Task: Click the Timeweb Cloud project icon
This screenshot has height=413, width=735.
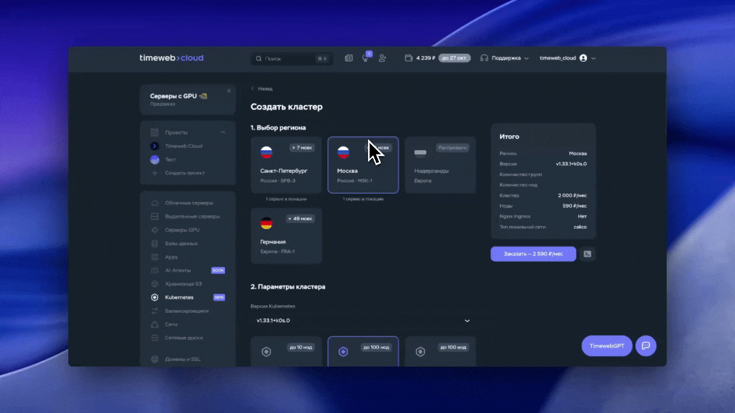Action: (154, 146)
